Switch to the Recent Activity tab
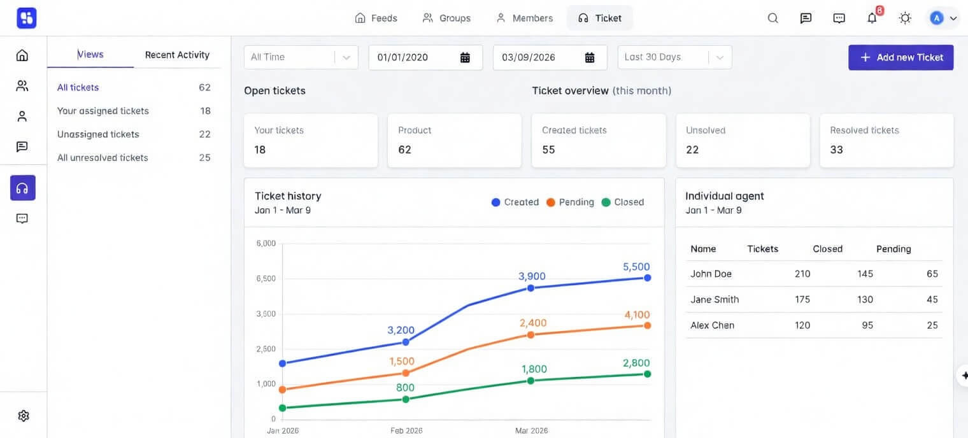The width and height of the screenshot is (968, 438). 177,55
